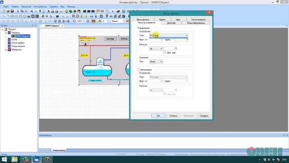Image resolution: width=289 pixels, height=163 pixels.
Task: Click the 'ВЫХОД' button on the screen canvas
Action: 110,39
